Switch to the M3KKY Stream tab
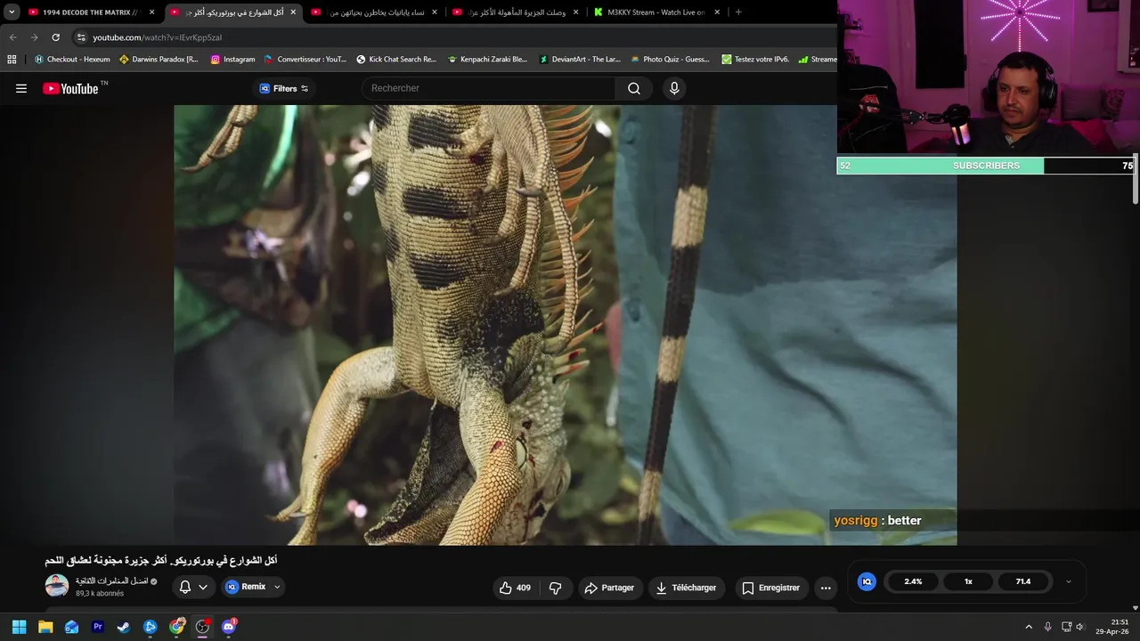This screenshot has height=641, width=1140. [657, 12]
